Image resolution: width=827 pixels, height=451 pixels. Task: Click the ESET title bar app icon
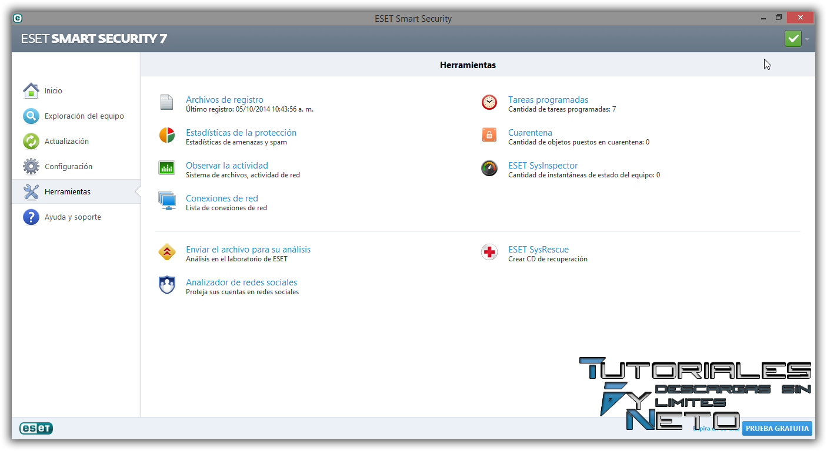tap(18, 18)
